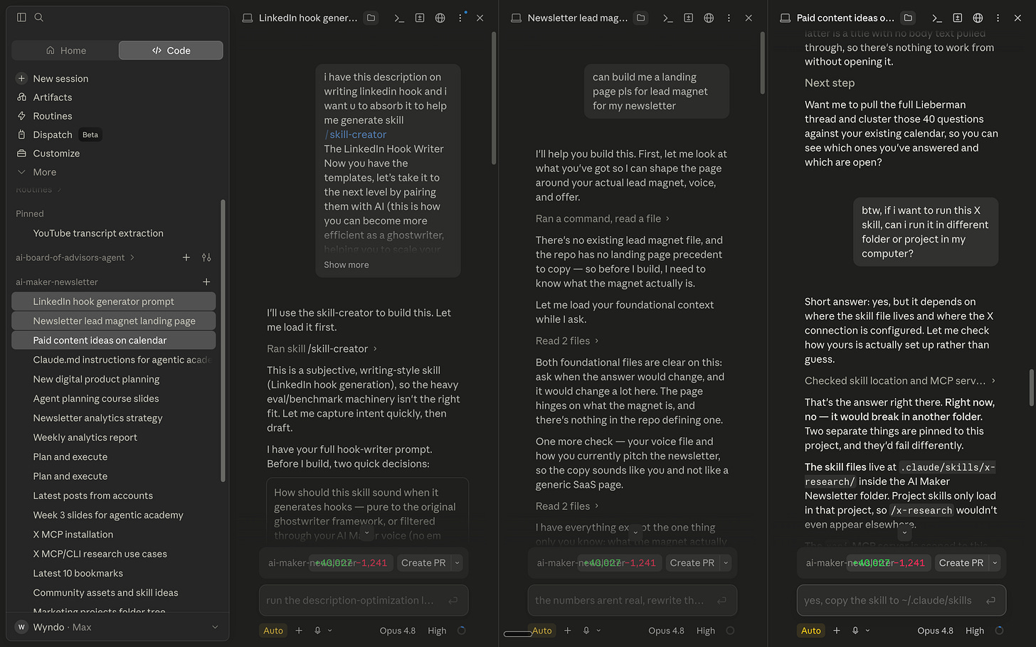Change High effort level in LinkedIn pane
Viewport: 1036px width, 647px height.
point(437,630)
